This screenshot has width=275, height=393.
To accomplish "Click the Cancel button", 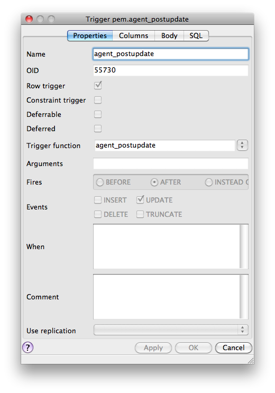I will point(233,348).
